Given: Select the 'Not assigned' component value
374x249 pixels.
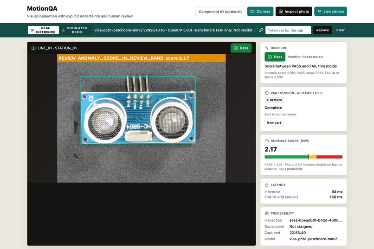Looking at the screenshot, I should [x=301, y=226].
